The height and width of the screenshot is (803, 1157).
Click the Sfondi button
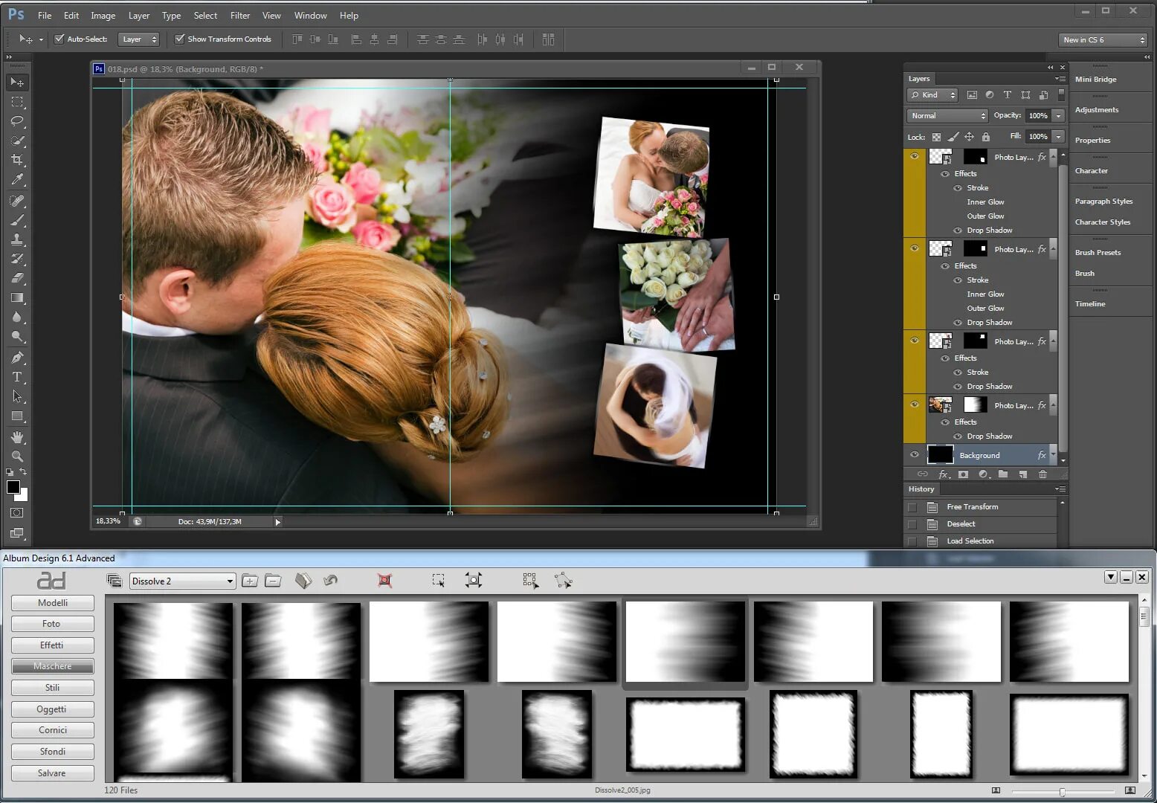(52, 752)
